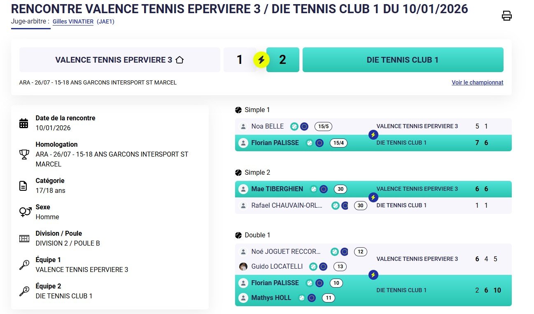Screen dimensions: 534x314
Task: Click the home icon beside Valence Tennis Eperviere 3
Action: 179,60
